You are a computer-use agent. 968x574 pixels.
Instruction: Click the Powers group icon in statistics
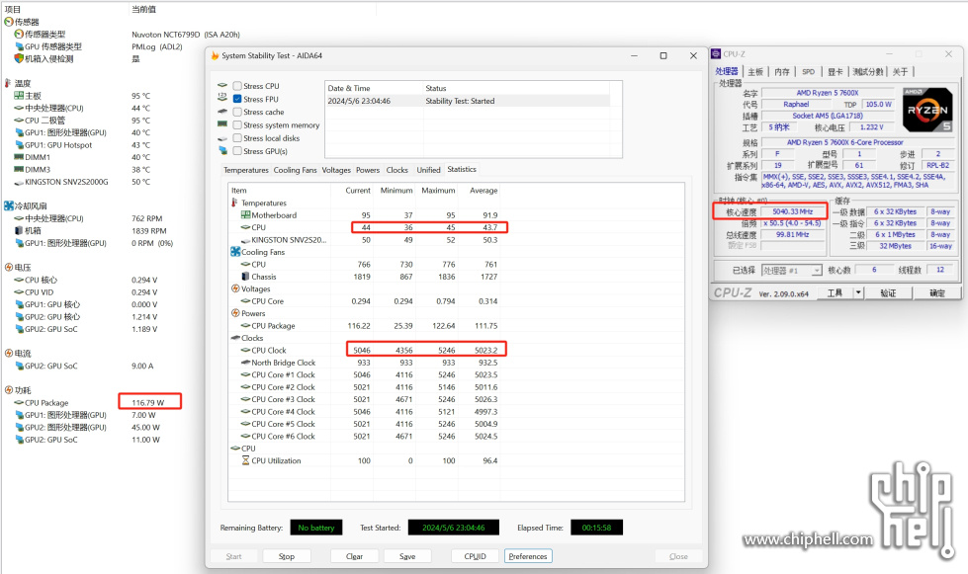(x=235, y=313)
